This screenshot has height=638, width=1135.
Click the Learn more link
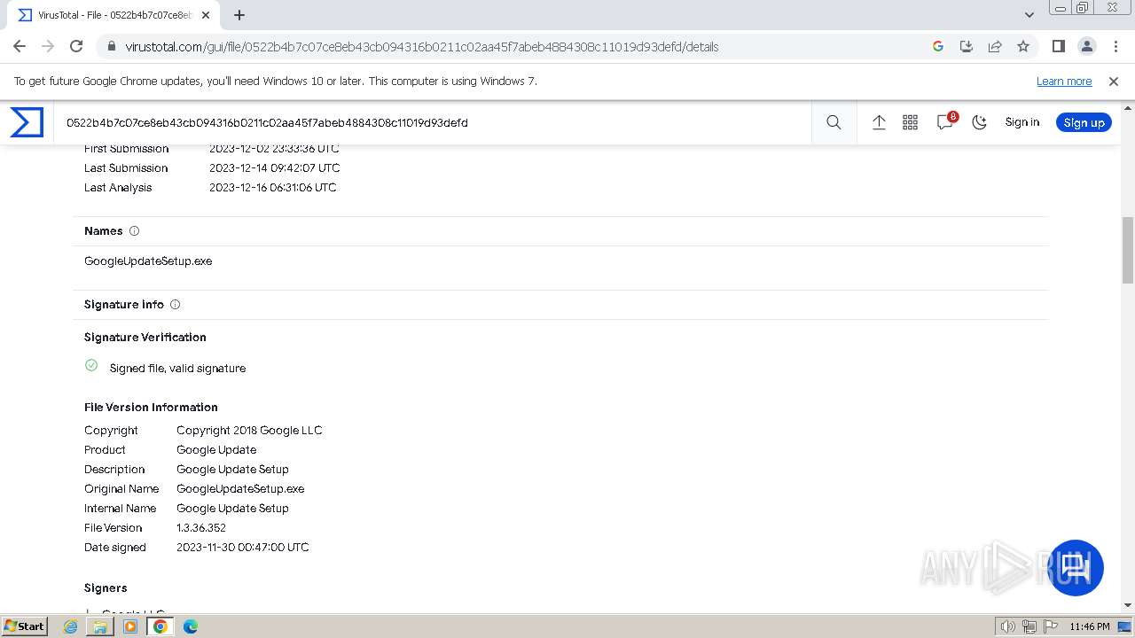[x=1064, y=81]
